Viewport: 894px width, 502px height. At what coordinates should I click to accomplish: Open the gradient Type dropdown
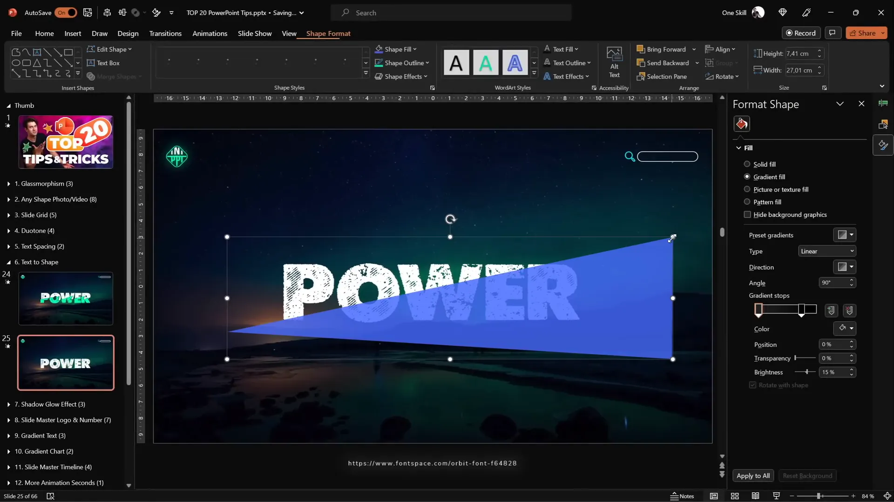tap(827, 251)
